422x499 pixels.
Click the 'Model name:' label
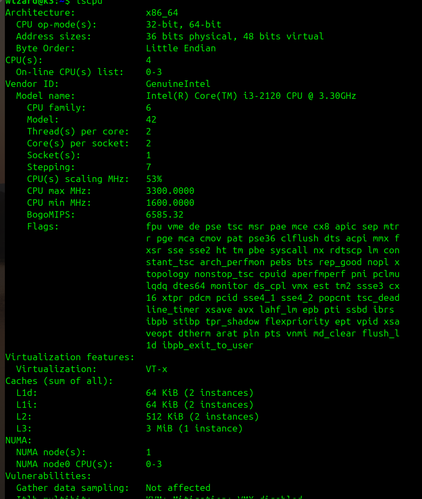click(x=45, y=96)
